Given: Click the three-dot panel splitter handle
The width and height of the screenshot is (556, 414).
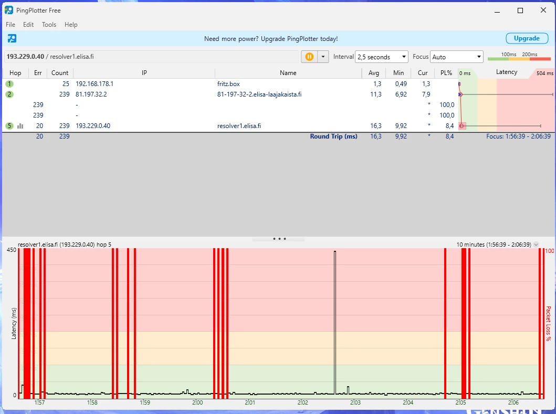Looking at the screenshot, I should pos(279,239).
